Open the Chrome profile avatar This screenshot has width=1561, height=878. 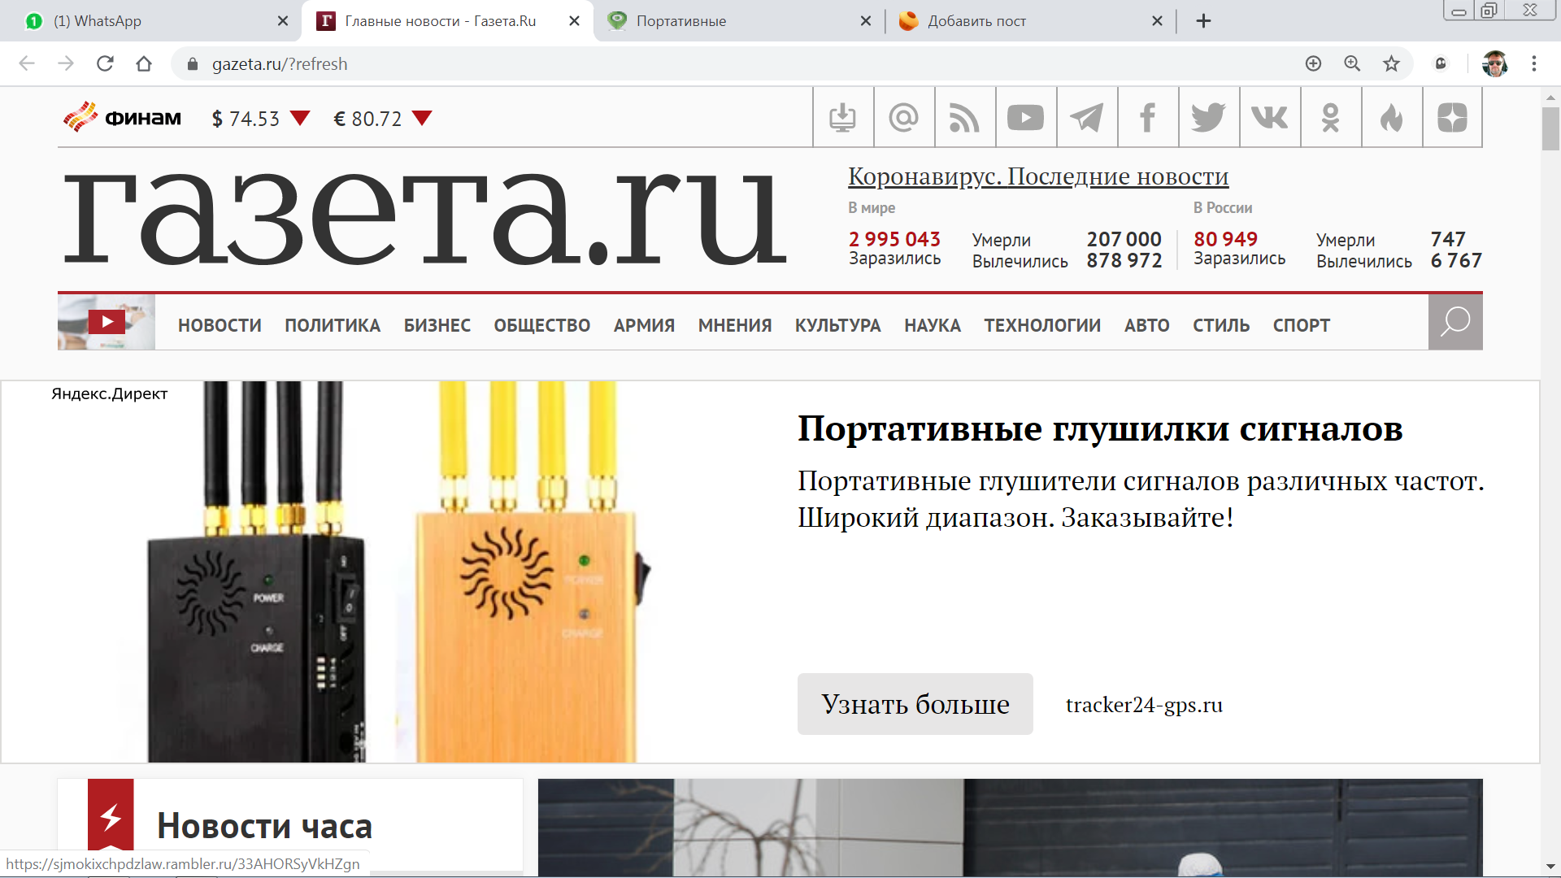(x=1495, y=63)
